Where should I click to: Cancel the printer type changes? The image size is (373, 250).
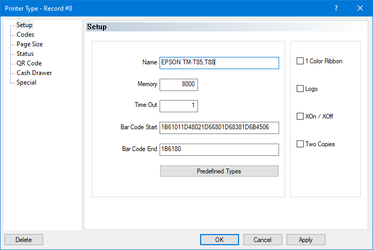(x=263, y=240)
